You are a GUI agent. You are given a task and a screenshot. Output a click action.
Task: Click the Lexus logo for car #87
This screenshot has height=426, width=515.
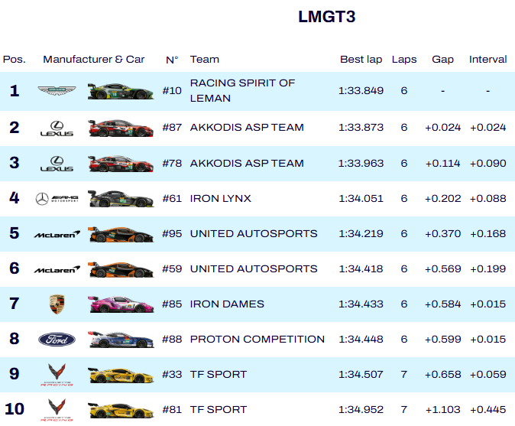click(x=57, y=128)
